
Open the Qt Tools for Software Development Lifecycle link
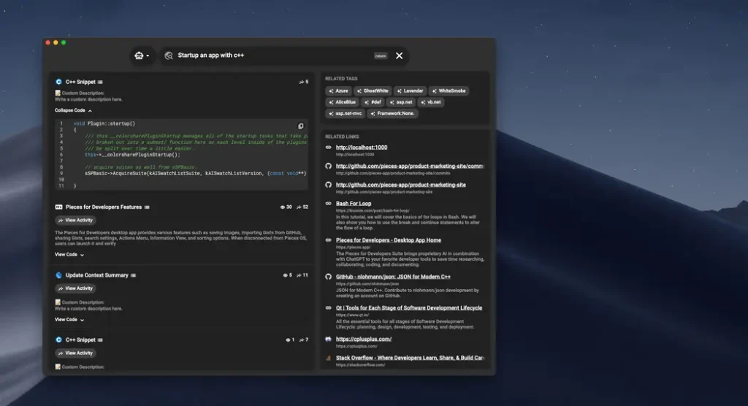(x=409, y=307)
